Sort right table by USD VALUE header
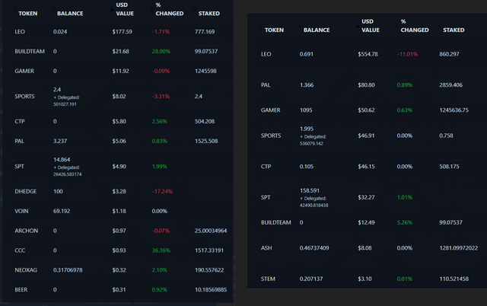The height and width of the screenshot is (306, 487). [x=371, y=26]
